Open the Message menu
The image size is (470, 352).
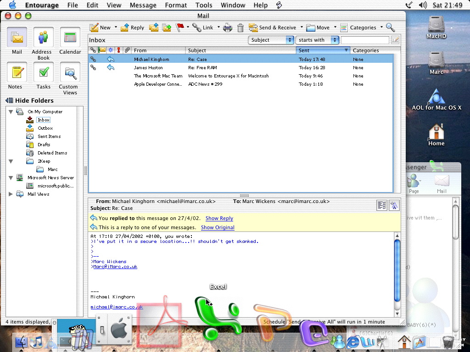point(143,5)
